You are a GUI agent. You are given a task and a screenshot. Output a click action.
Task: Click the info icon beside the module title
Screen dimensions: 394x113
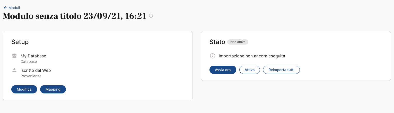tap(151, 16)
